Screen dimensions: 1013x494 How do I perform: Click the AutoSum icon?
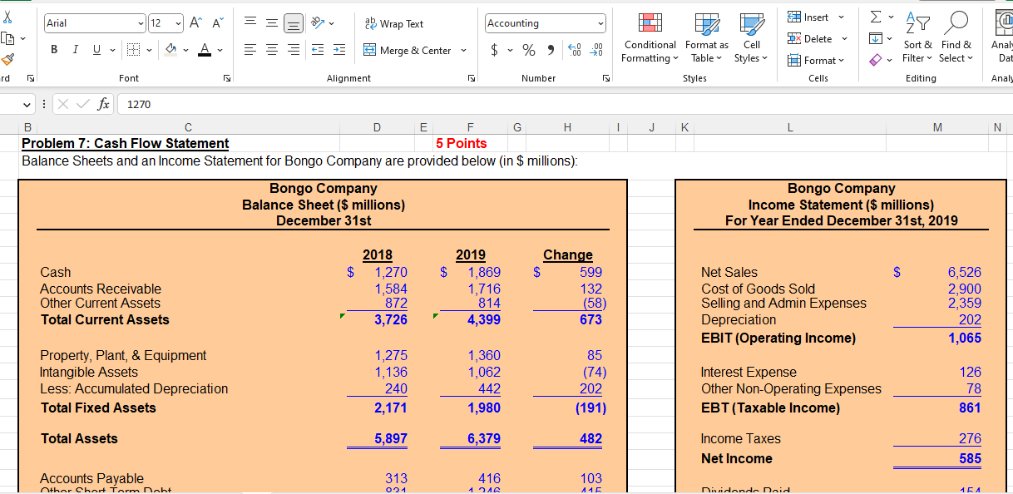(874, 14)
